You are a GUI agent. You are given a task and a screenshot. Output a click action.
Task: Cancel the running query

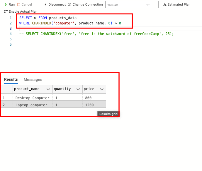24,4
